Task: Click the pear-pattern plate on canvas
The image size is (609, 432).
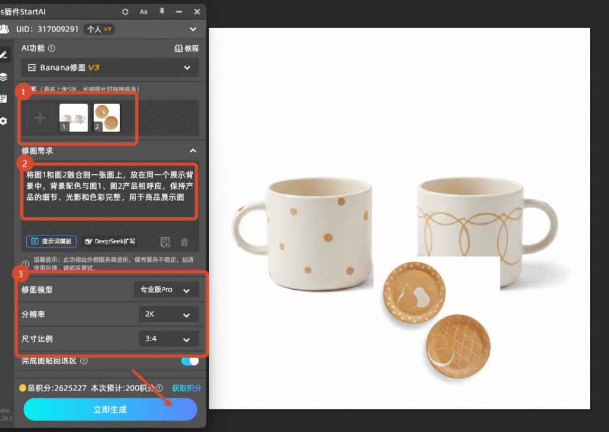Action: point(414,292)
